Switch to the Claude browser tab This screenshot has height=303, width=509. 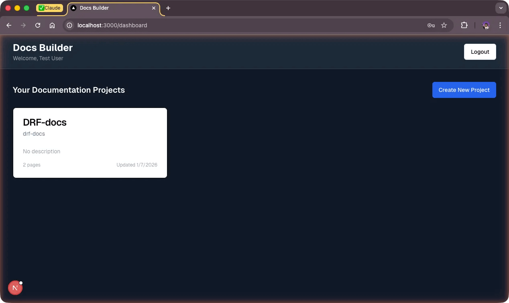click(x=50, y=8)
